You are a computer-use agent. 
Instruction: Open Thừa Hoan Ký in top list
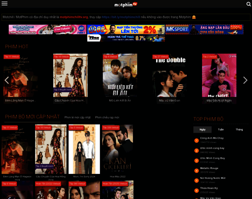[x=209, y=188]
